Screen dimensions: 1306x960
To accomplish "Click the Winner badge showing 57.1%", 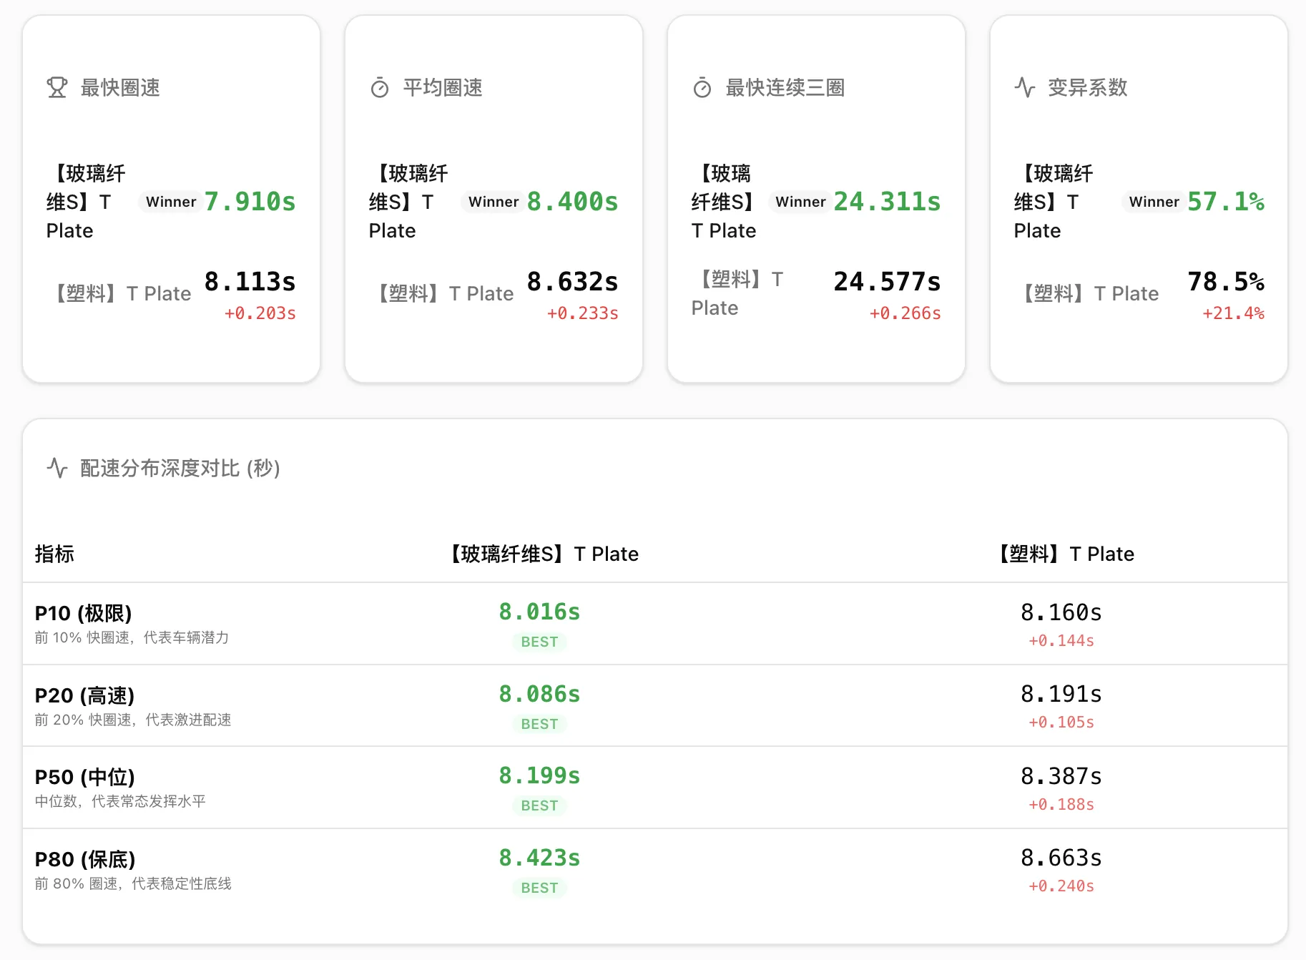I will tap(1153, 202).
